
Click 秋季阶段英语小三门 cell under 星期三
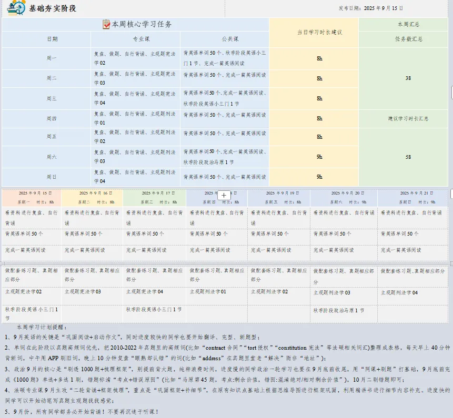[x=155, y=314]
